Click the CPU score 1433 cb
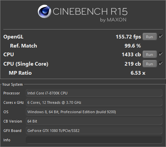The image size is (166, 147). click(131, 55)
